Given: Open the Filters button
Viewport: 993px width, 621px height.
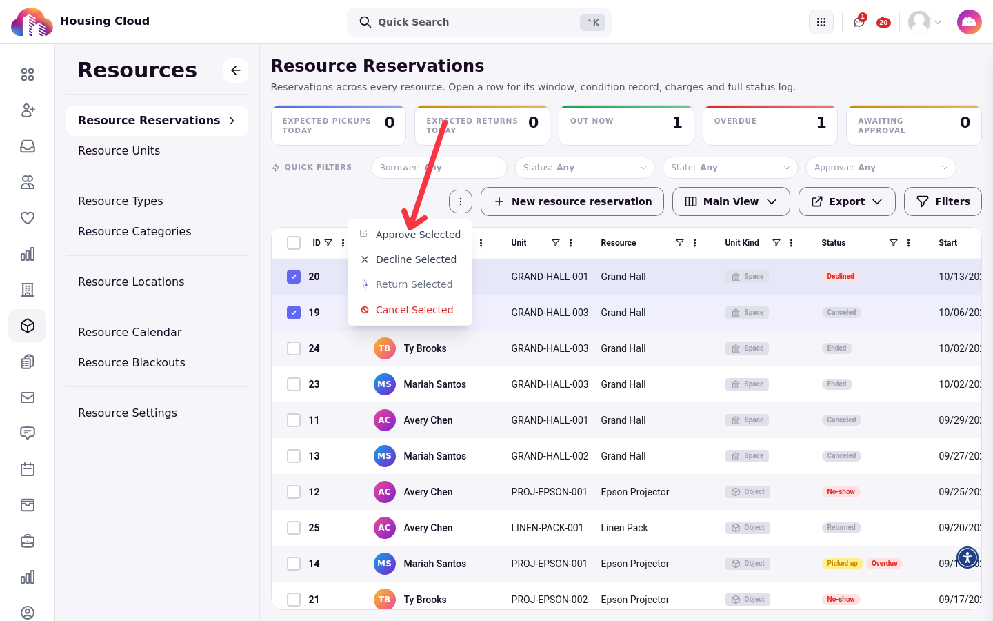Looking at the screenshot, I should pos(943,201).
